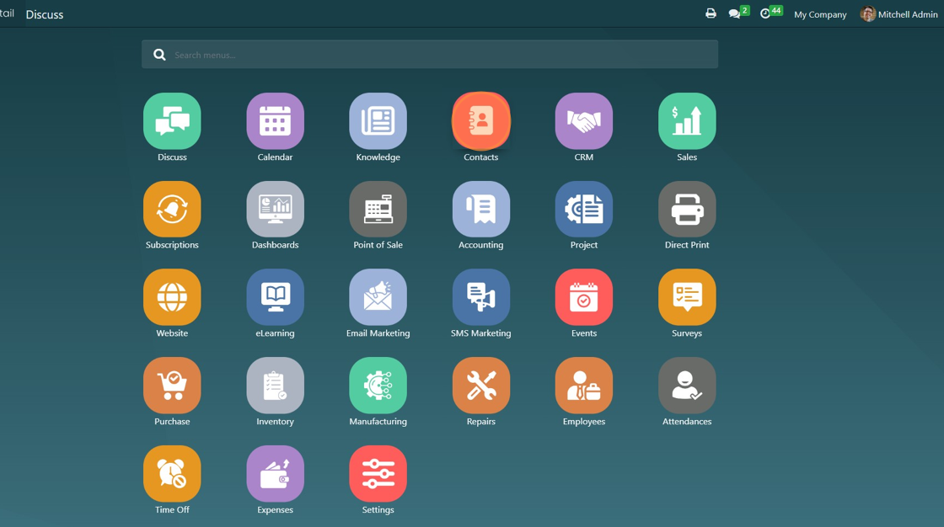This screenshot has height=527, width=944.
Task: Open the Repairs app
Action: point(481,386)
